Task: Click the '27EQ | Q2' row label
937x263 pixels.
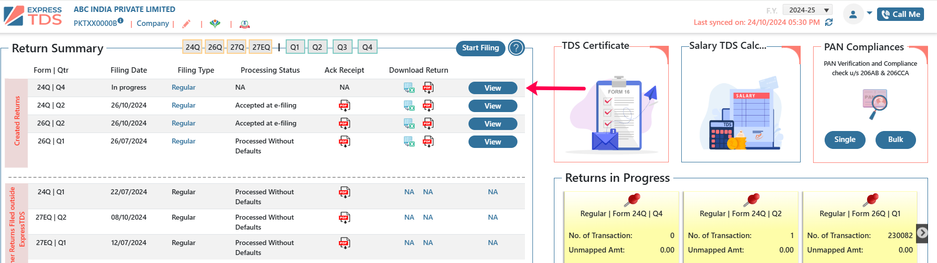Action: [x=51, y=217]
